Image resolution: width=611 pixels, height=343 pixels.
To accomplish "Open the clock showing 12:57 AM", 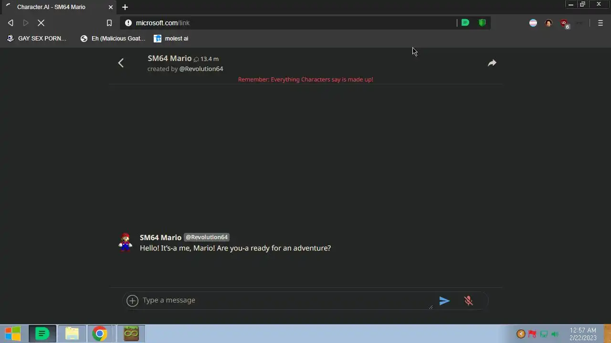I will [583, 334].
